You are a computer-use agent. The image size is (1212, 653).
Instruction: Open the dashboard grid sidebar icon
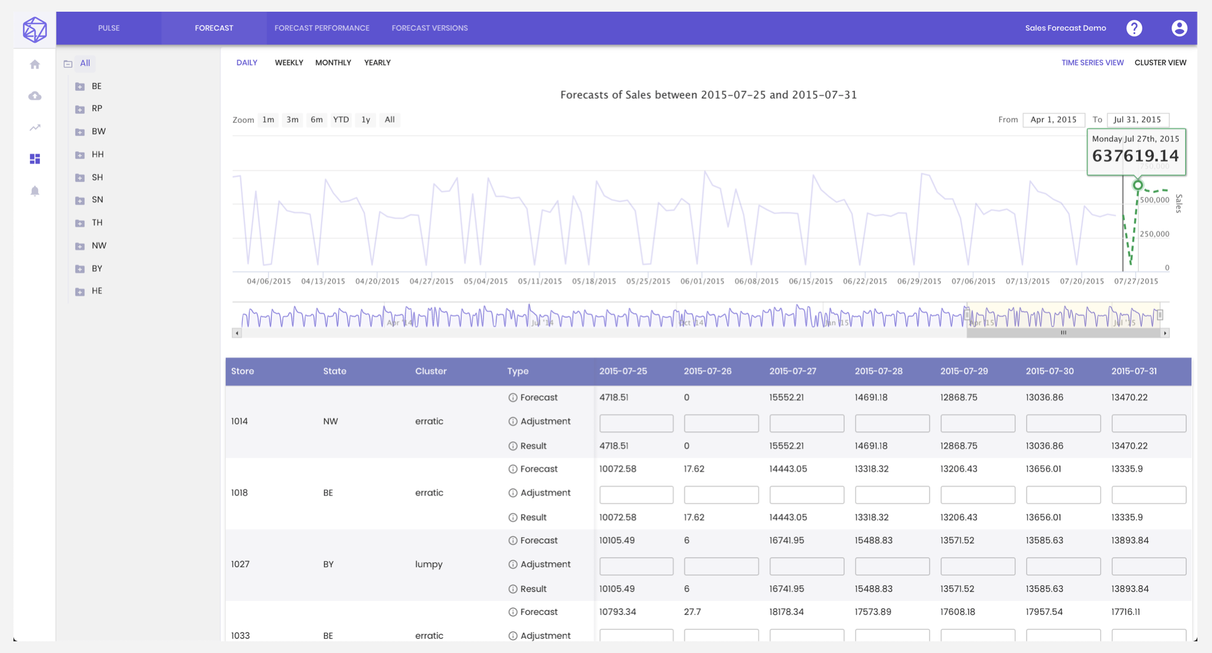tap(35, 159)
